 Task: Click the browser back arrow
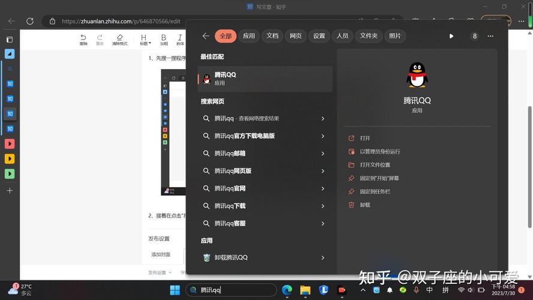click(11, 21)
